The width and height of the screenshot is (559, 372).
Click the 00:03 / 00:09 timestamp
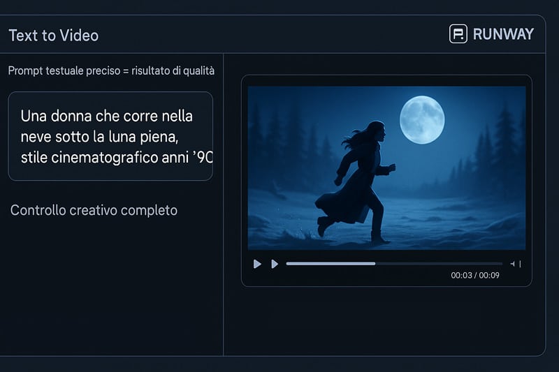point(475,275)
